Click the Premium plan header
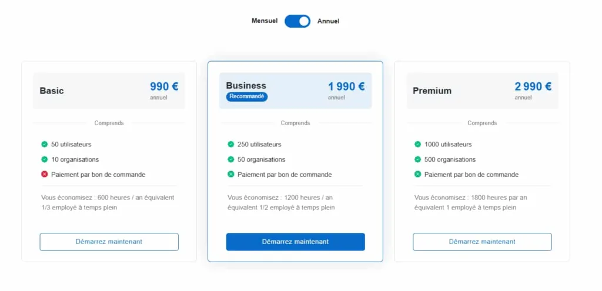602x291 pixels. [x=432, y=91]
